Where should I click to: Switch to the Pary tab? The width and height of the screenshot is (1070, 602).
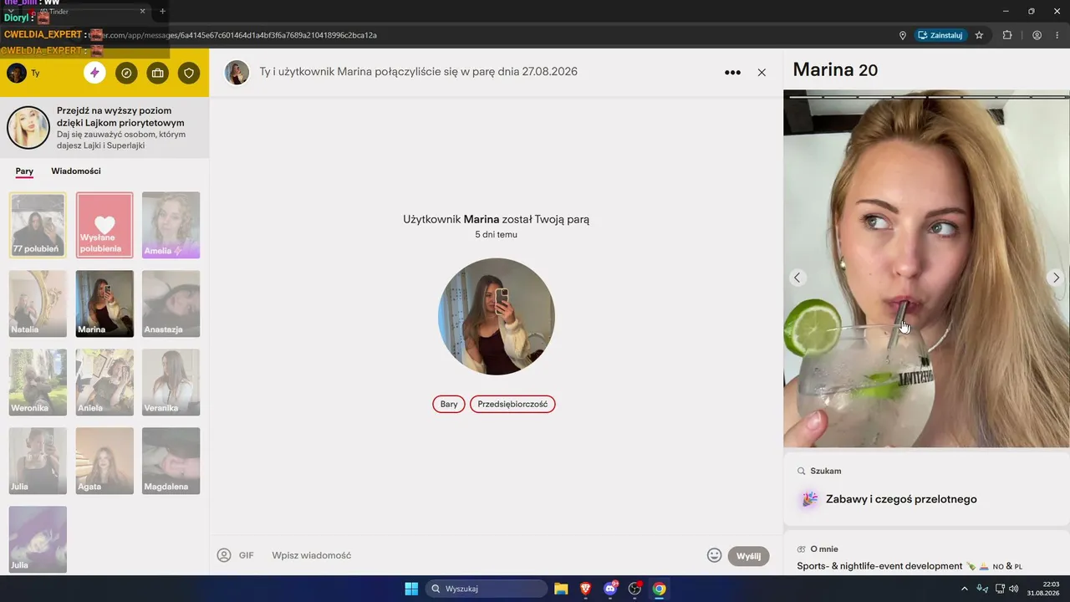24,171
